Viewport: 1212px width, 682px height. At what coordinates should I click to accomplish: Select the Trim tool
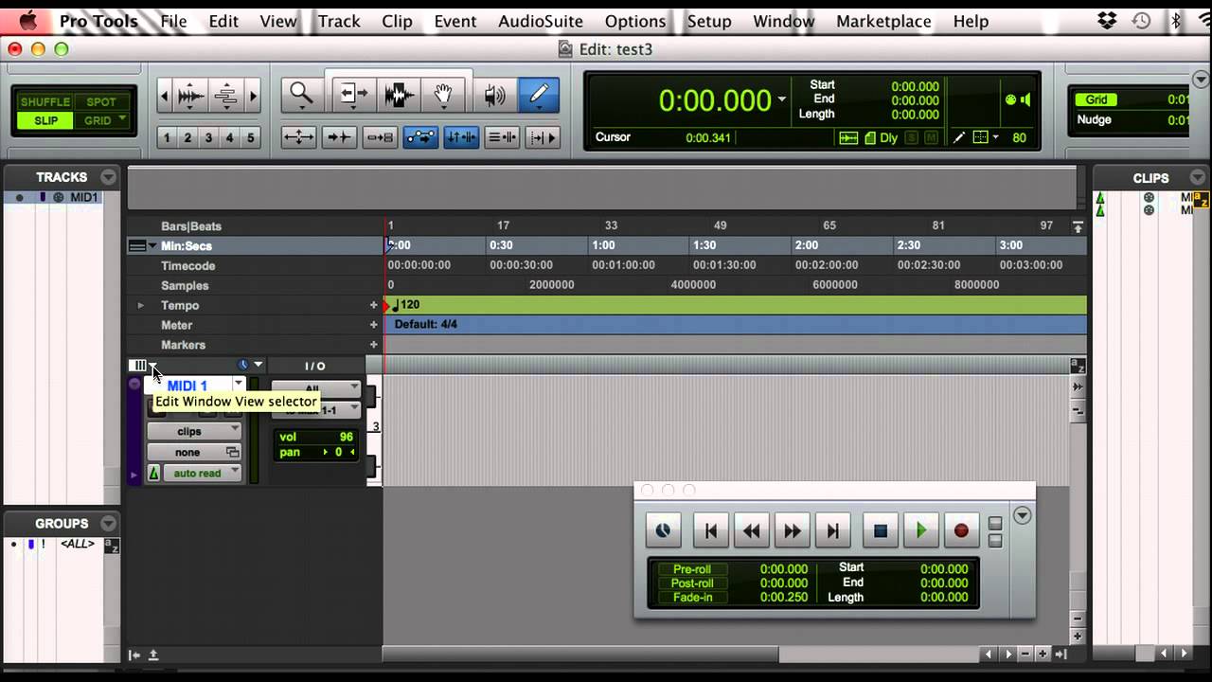click(x=353, y=94)
